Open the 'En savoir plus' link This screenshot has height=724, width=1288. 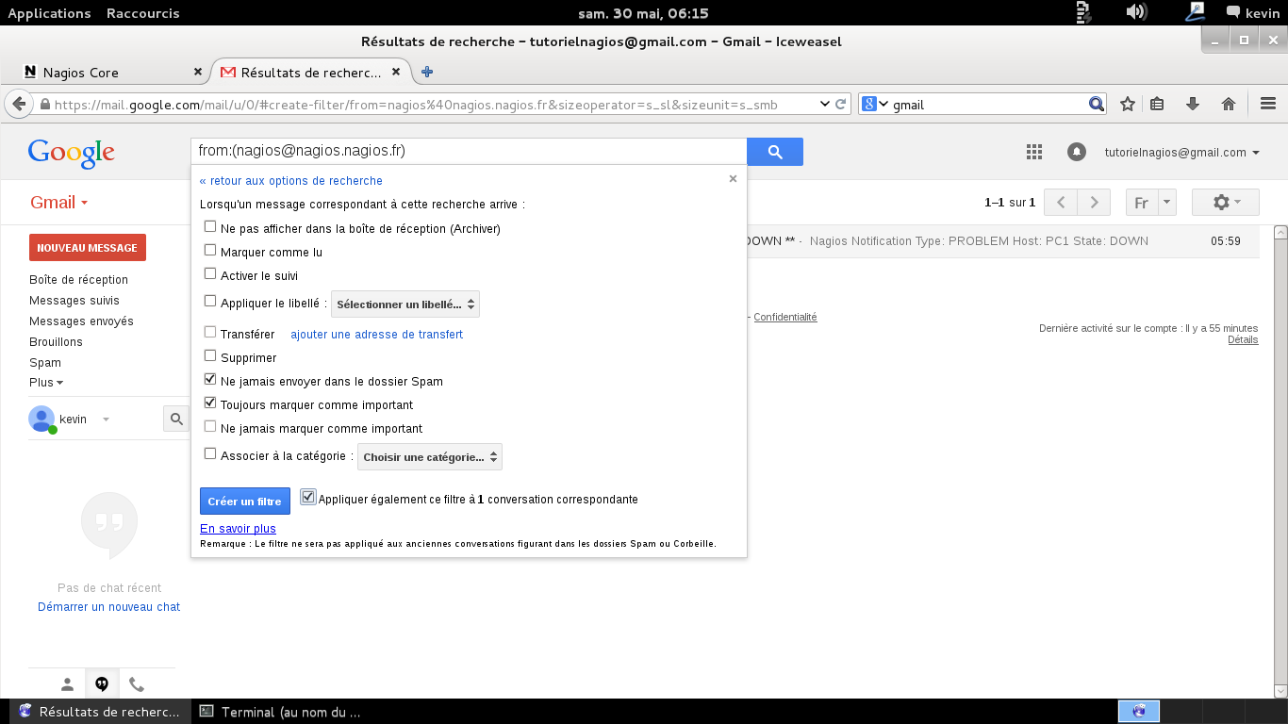[x=238, y=529]
